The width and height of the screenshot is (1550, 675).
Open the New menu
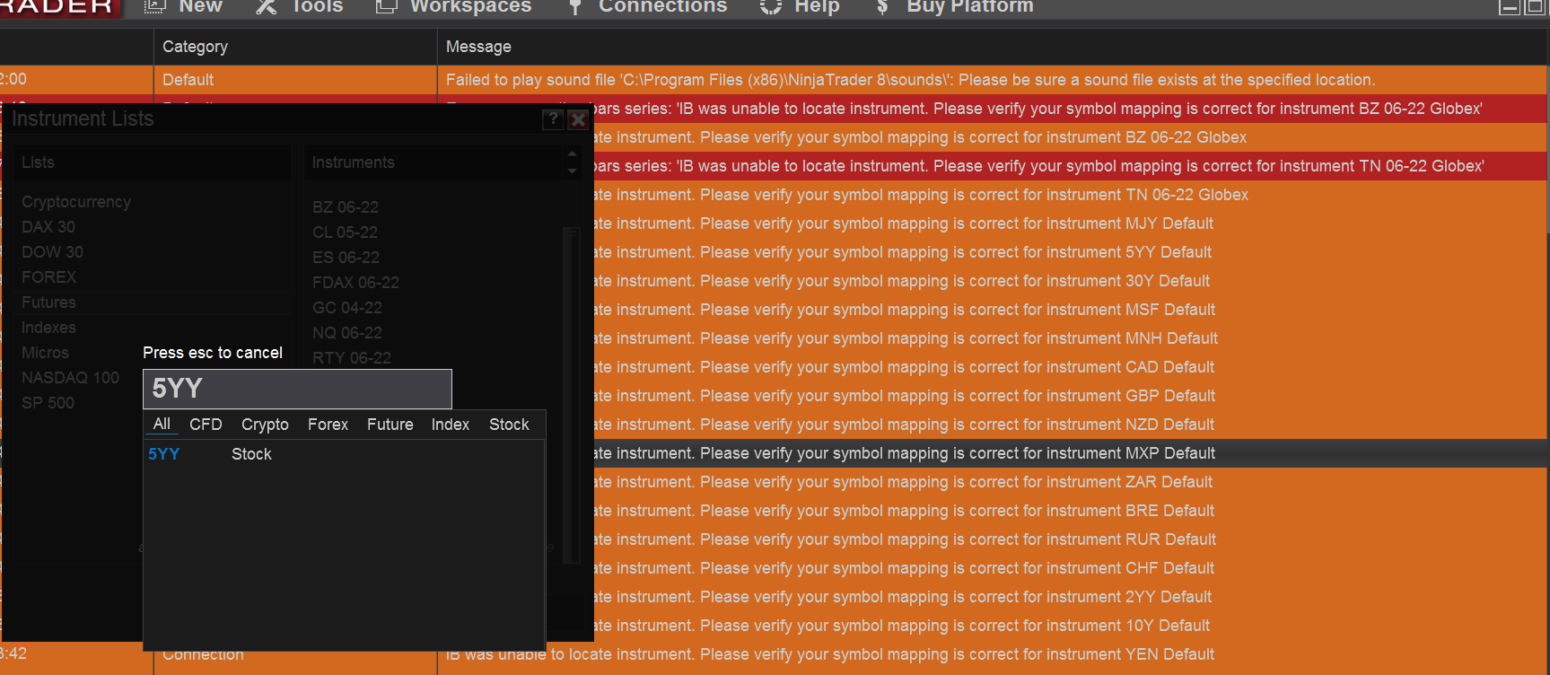click(200, 6)
